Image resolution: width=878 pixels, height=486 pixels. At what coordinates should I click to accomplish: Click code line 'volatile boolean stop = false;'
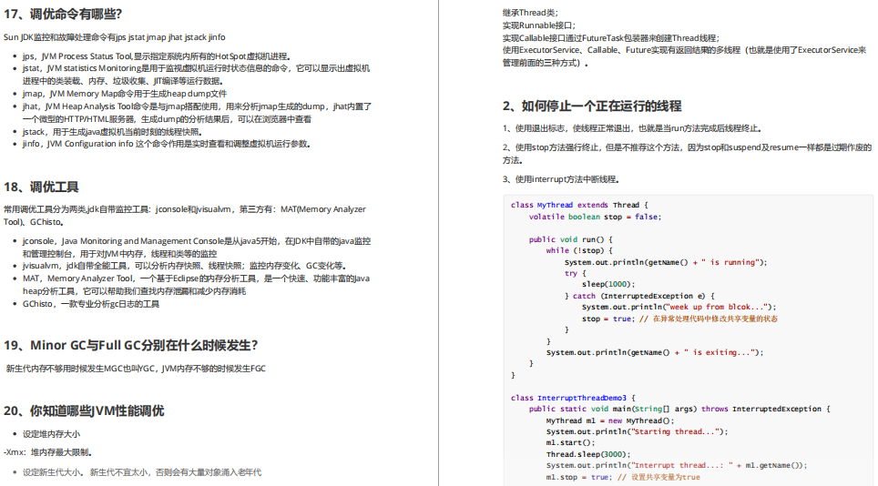tap(595, 217)
